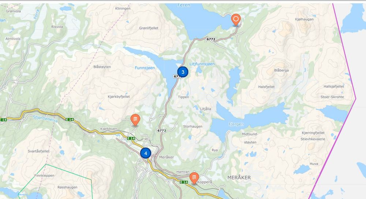Open the blue cluster marker showing 3
The image size is (366, 199).
pyautogui.click(x=183, y=72)
